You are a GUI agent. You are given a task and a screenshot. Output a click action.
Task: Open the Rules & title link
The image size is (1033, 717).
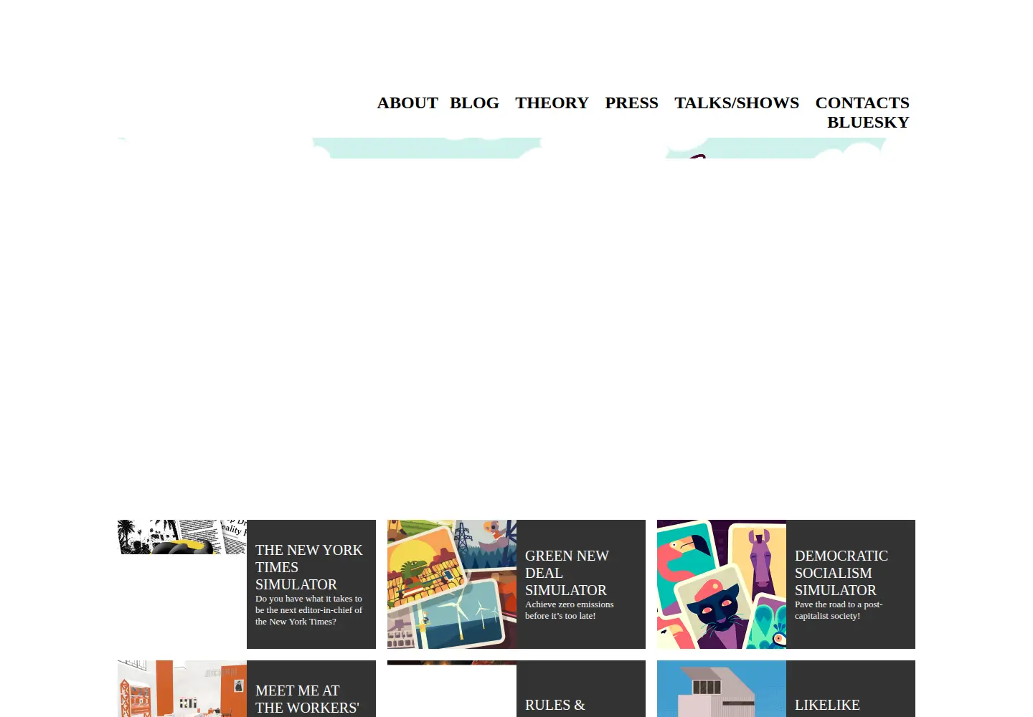coord(555,705)
